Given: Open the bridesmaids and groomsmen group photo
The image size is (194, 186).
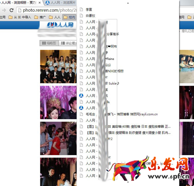Looking at the screenshot, I should click(x=58, y=66).
